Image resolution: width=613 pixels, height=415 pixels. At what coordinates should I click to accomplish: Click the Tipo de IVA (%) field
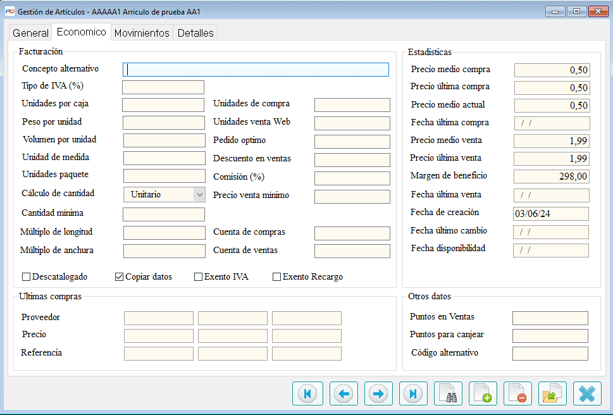click(163, 87)
